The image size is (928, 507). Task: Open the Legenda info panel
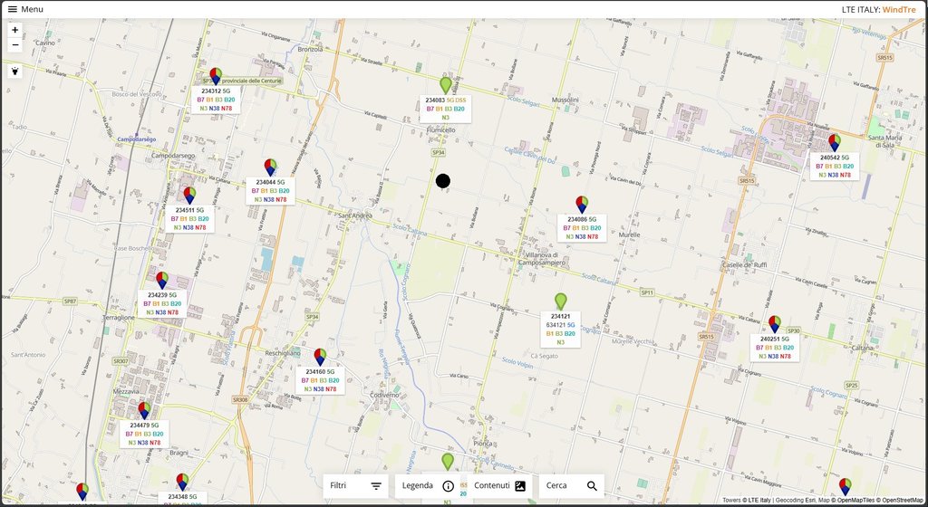[x=428, y=486]
